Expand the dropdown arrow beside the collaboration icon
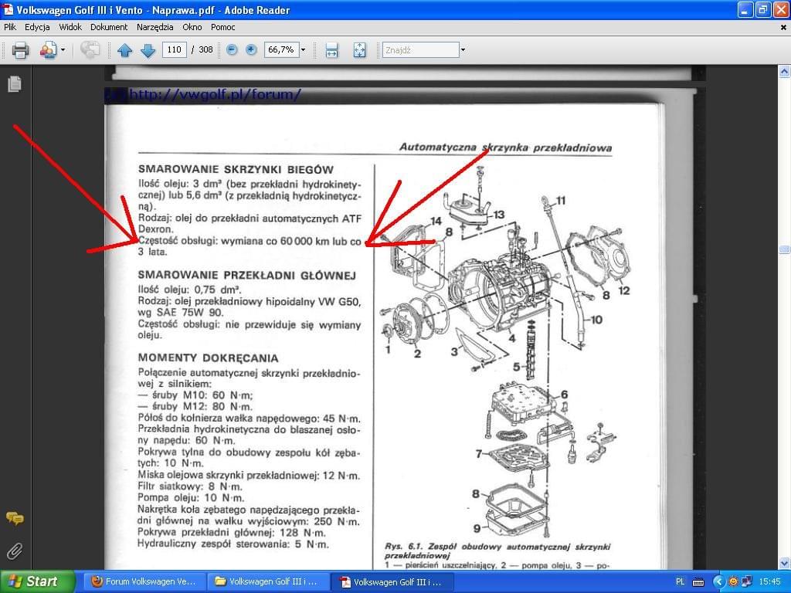 pos(63,50)
